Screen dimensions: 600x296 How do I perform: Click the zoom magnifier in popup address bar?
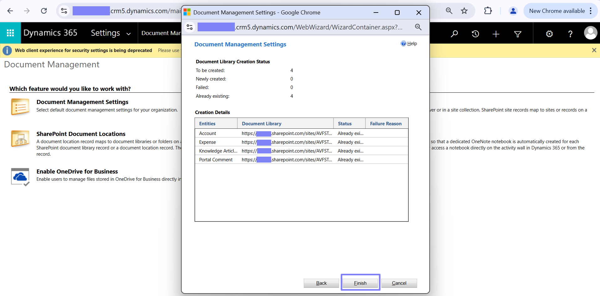coord(418,27)
